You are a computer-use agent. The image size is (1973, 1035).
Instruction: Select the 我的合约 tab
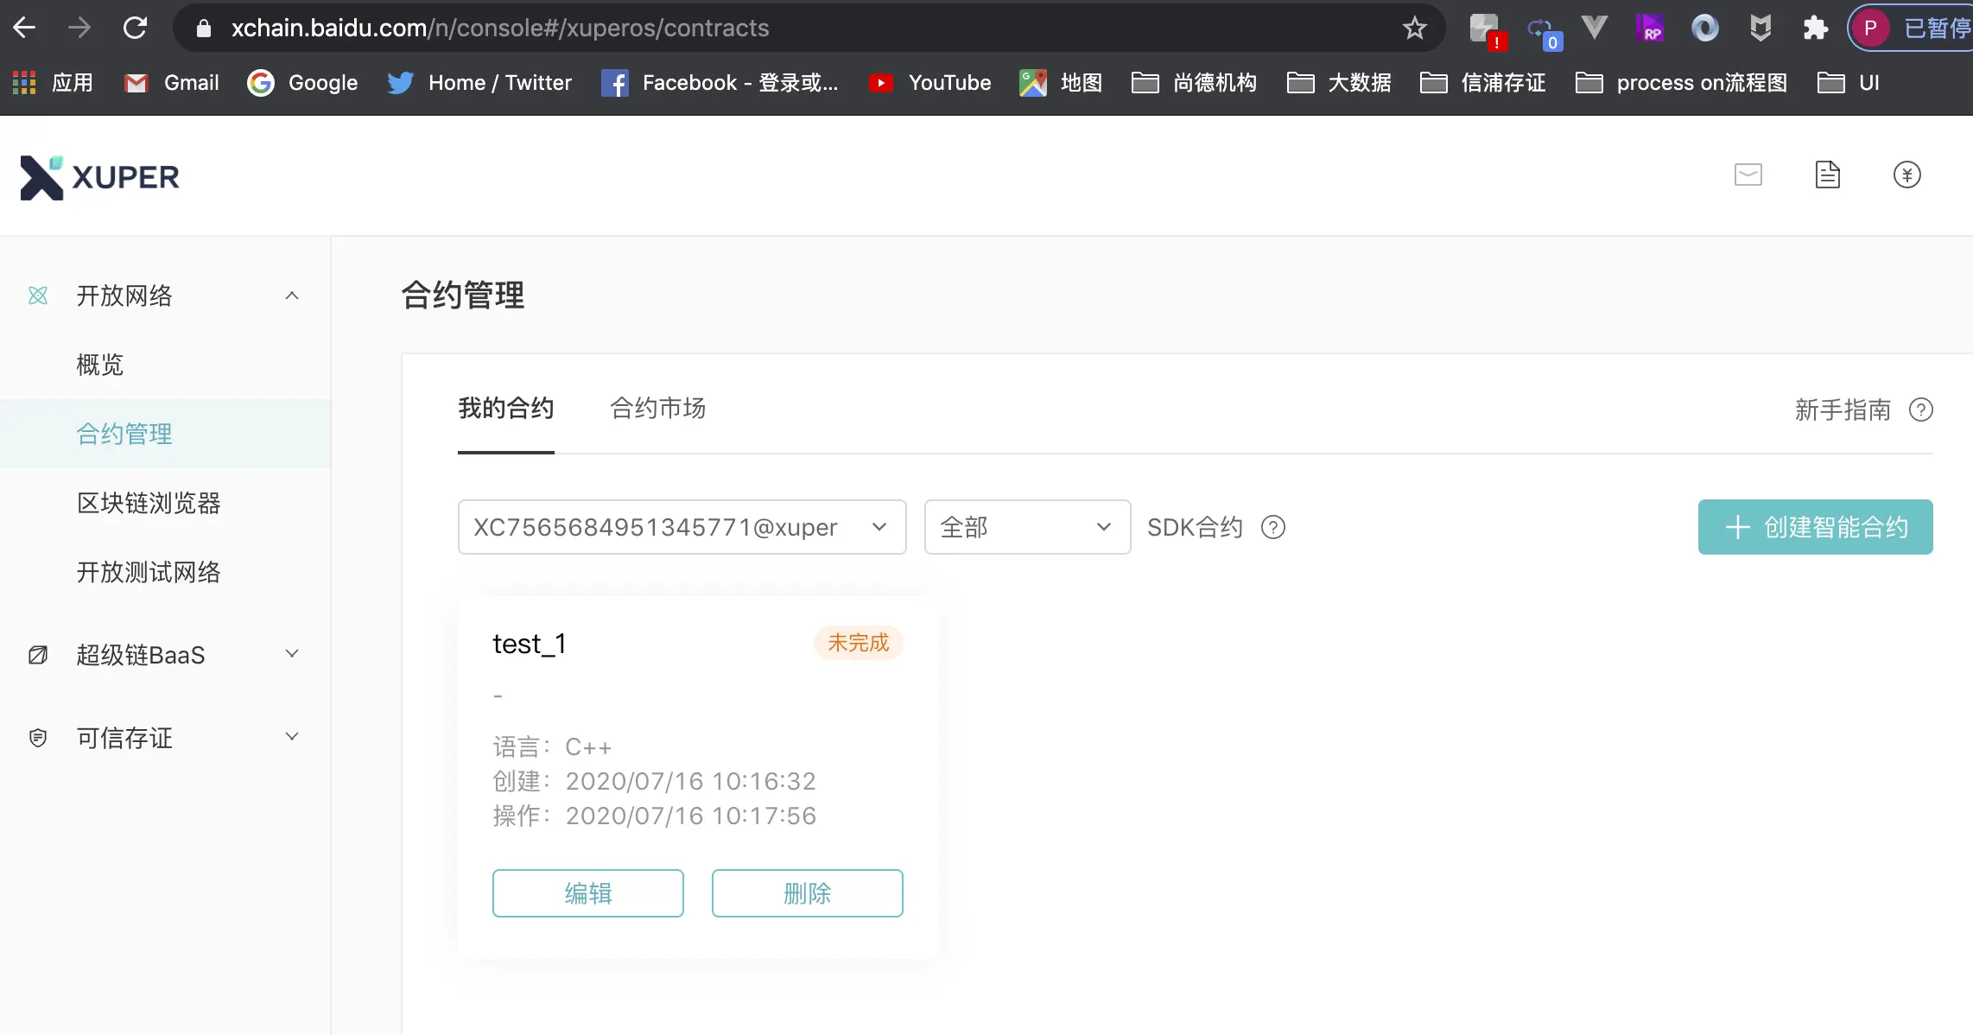pyautogui.click(x=505, y=409)
